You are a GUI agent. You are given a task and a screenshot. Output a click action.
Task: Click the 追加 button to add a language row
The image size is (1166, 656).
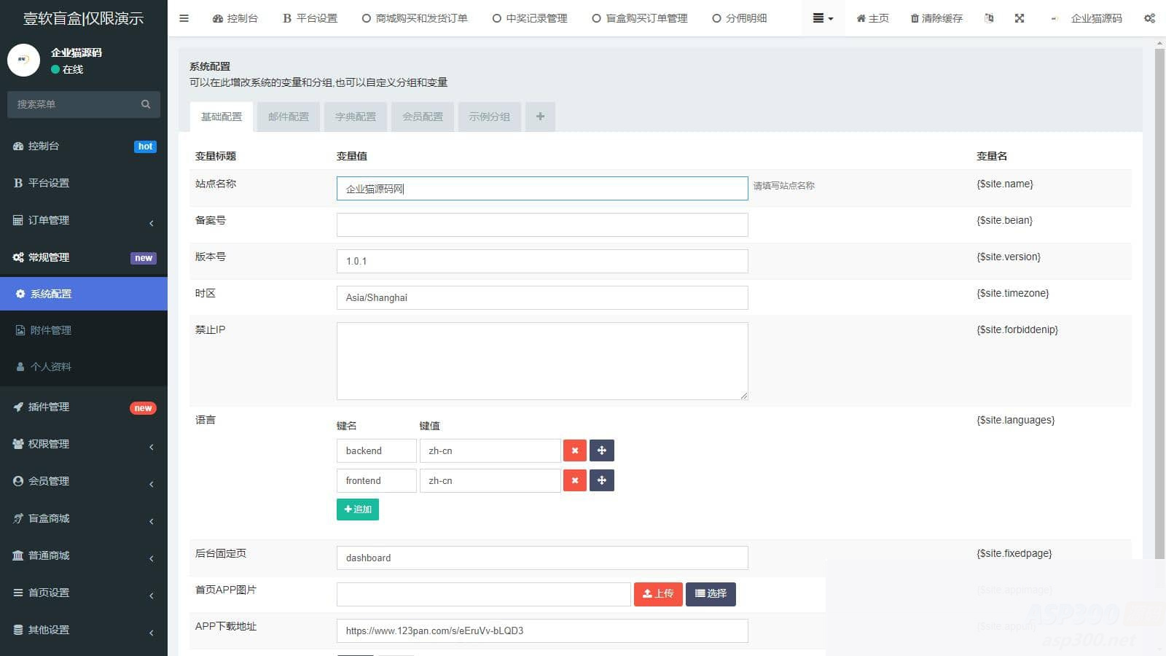(357, 509)
